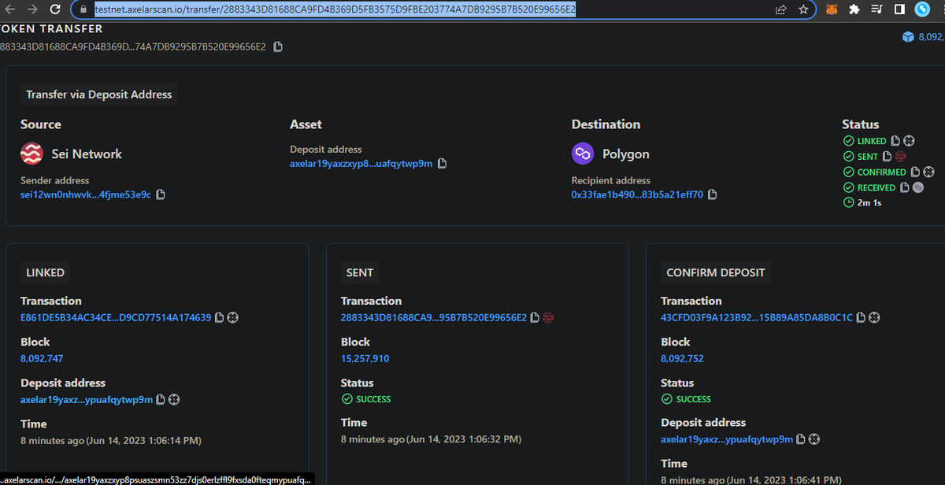945x485 pixels.
Task: Copy the token transfer hash under the title
Action: (x=277, y=46)
